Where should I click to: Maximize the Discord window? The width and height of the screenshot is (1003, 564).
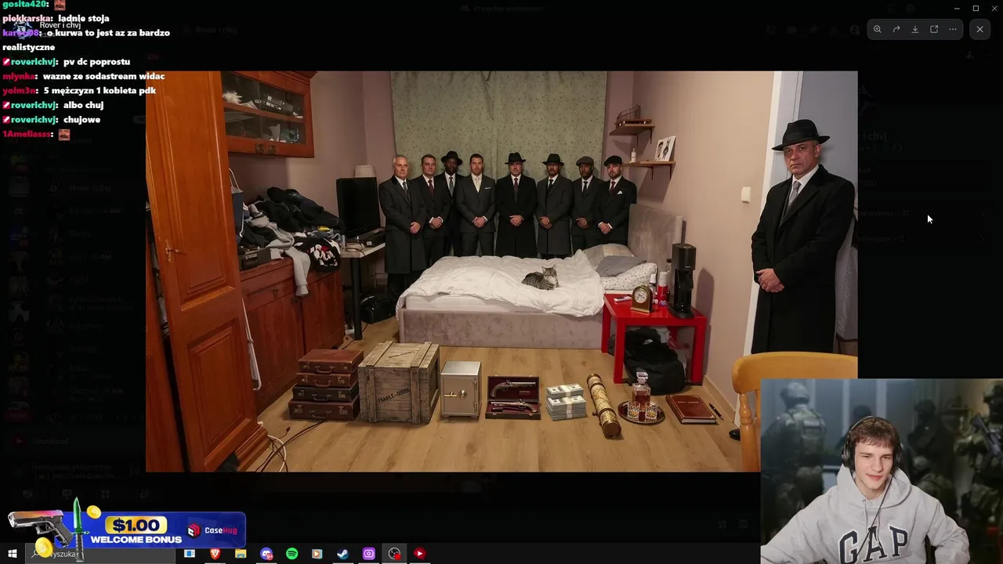pyautogui.click(x=976, y=9)
